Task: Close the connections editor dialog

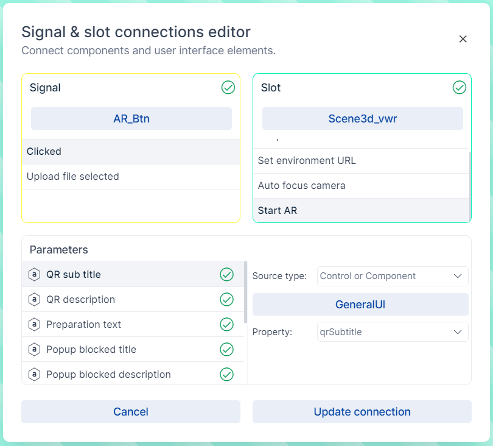Action: [463, 39]
